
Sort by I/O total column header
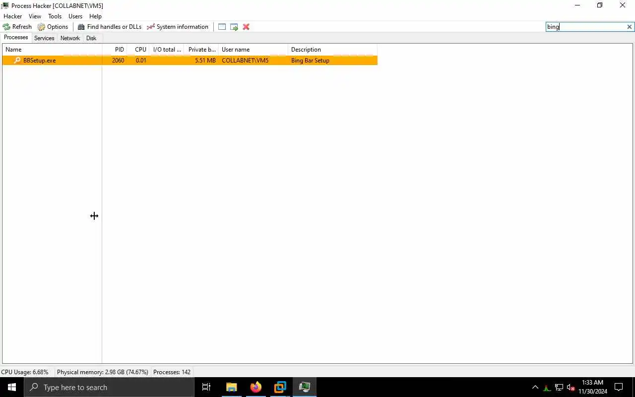pyautogui.click(x=167, y=50)
